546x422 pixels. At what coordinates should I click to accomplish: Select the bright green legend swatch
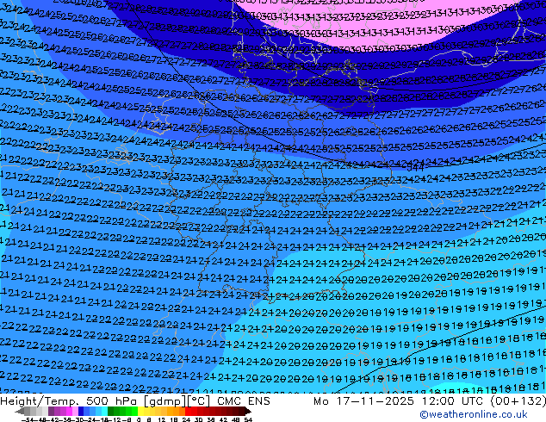tap(134, 411)
